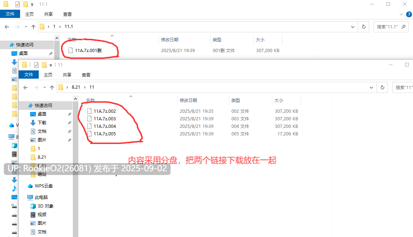413x237 pixels.
Task: Click properties checkmark icon in 11.1 window title
Action: click(x=17, y=4)
